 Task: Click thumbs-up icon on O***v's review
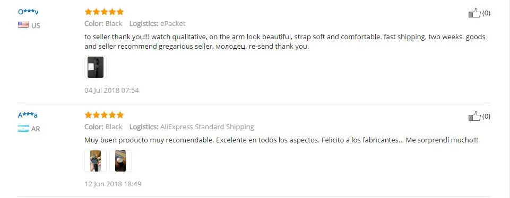[x=474, y=13]
